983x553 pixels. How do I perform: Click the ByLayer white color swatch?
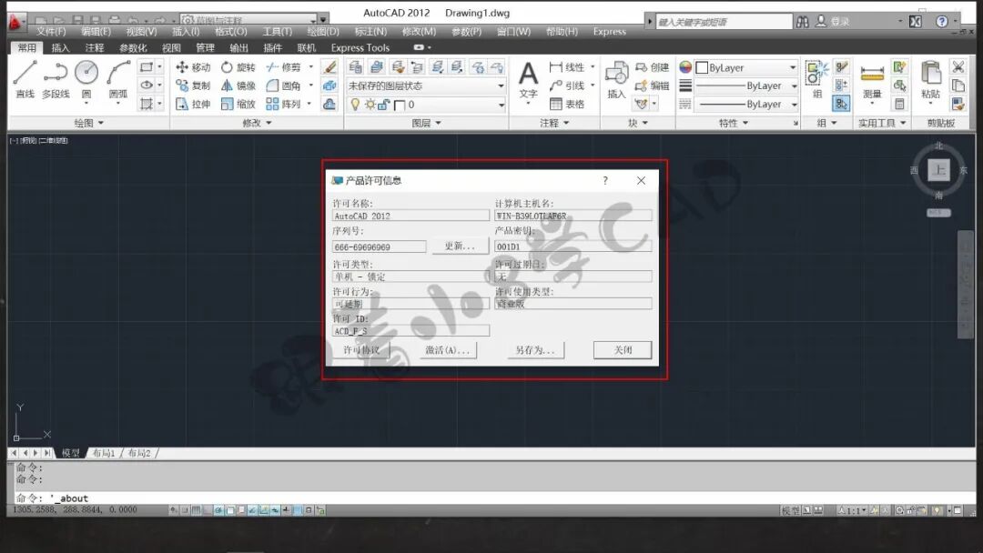pyautogui.click(x=702, y=67)
